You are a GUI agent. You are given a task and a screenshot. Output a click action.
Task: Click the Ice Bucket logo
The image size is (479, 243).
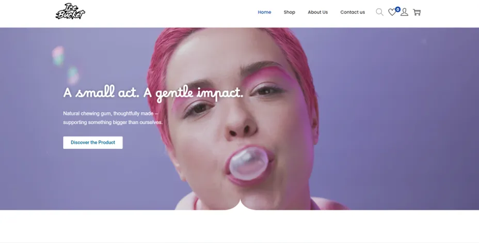pos(70,11)
